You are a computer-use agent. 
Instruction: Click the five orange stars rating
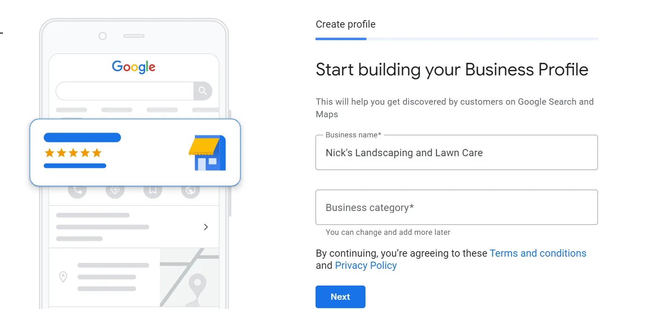(73, 153)
